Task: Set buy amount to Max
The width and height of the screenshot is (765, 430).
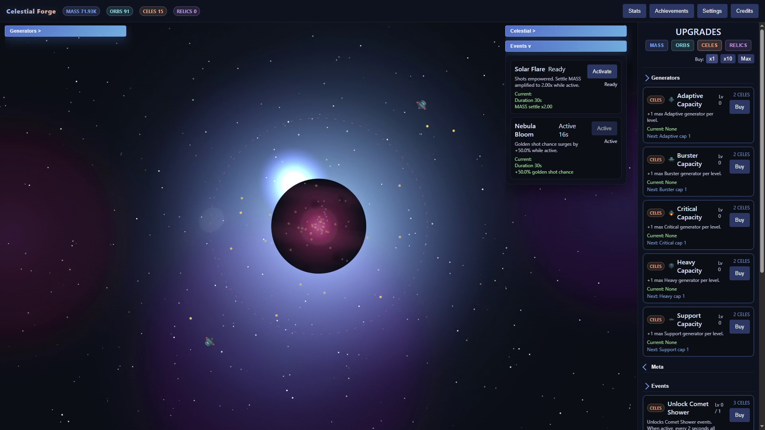Action: pos(746,59)
